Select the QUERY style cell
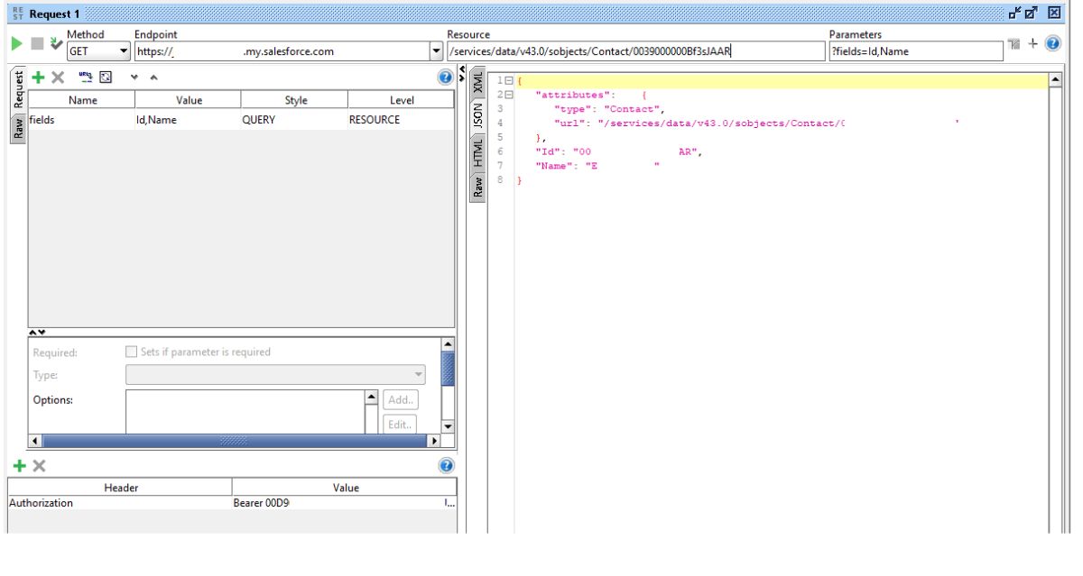Screen dimensions: 1083x576 click(295, 119)
